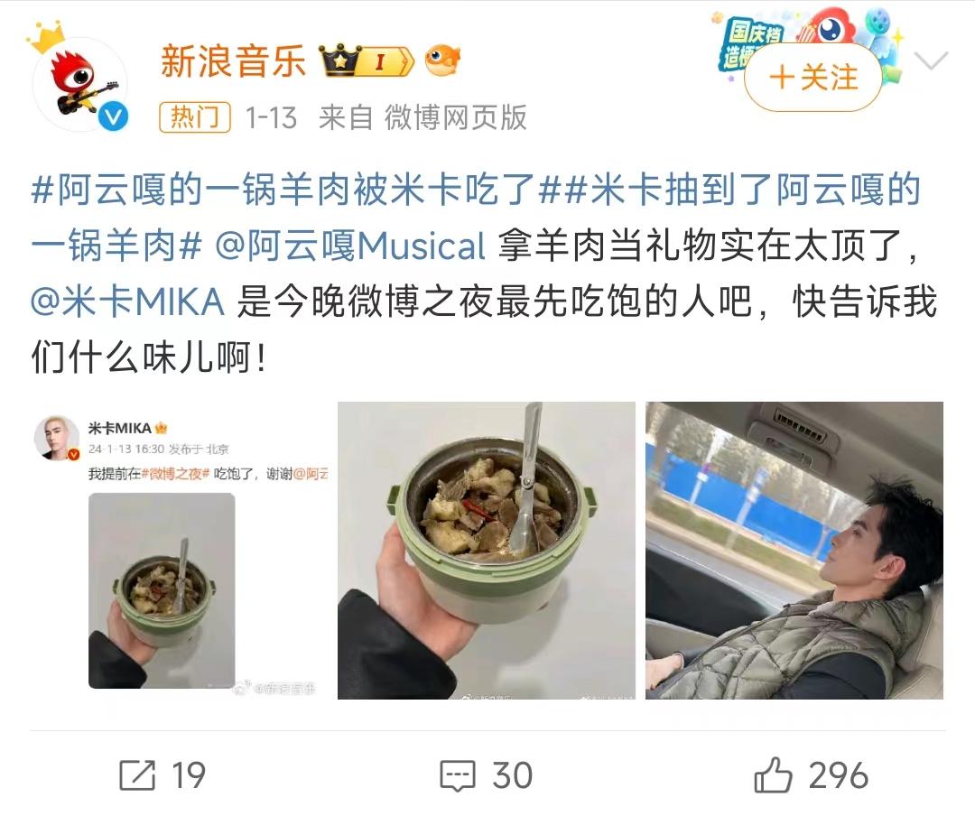Follow 新浪音乐 with the +关注 button
Viewport: 975px width, 816px height.
click(x=813, y=78)
